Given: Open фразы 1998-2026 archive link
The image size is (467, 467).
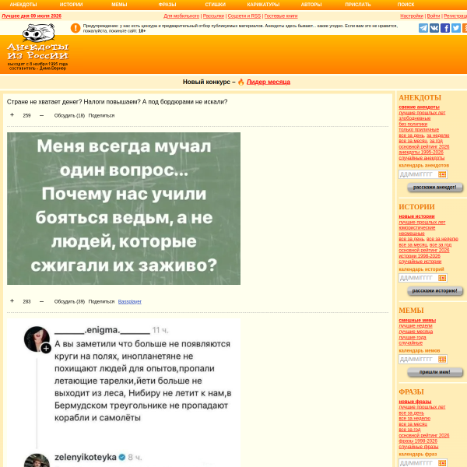Looking at the screenshot, I should point(418,441).
